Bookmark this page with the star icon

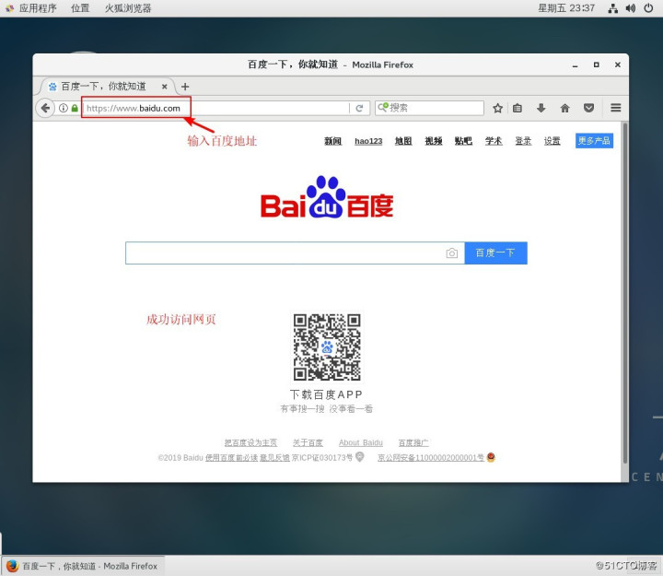(497, 108)
